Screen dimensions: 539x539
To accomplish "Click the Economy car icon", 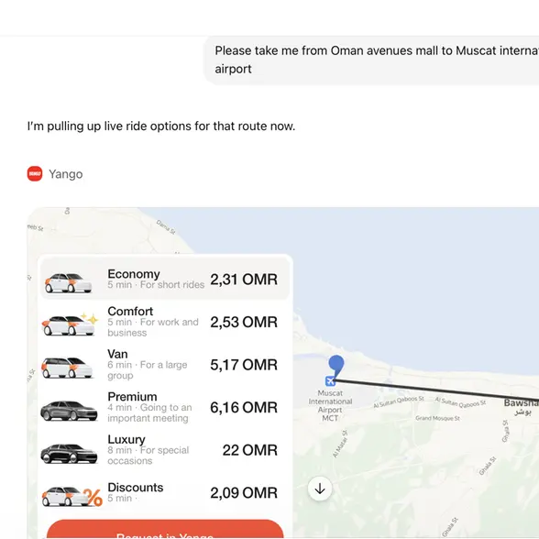I will tap(68, 282).
